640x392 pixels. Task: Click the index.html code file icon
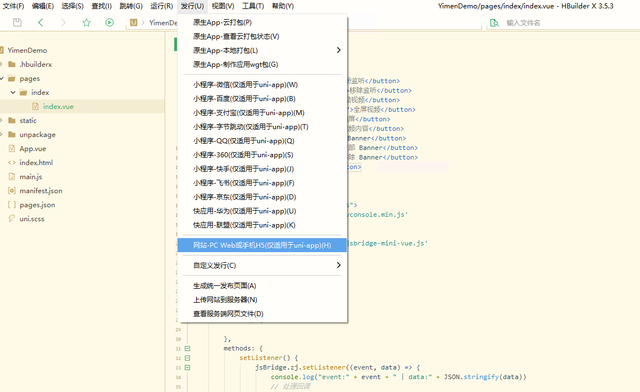[x=12, y=162]
